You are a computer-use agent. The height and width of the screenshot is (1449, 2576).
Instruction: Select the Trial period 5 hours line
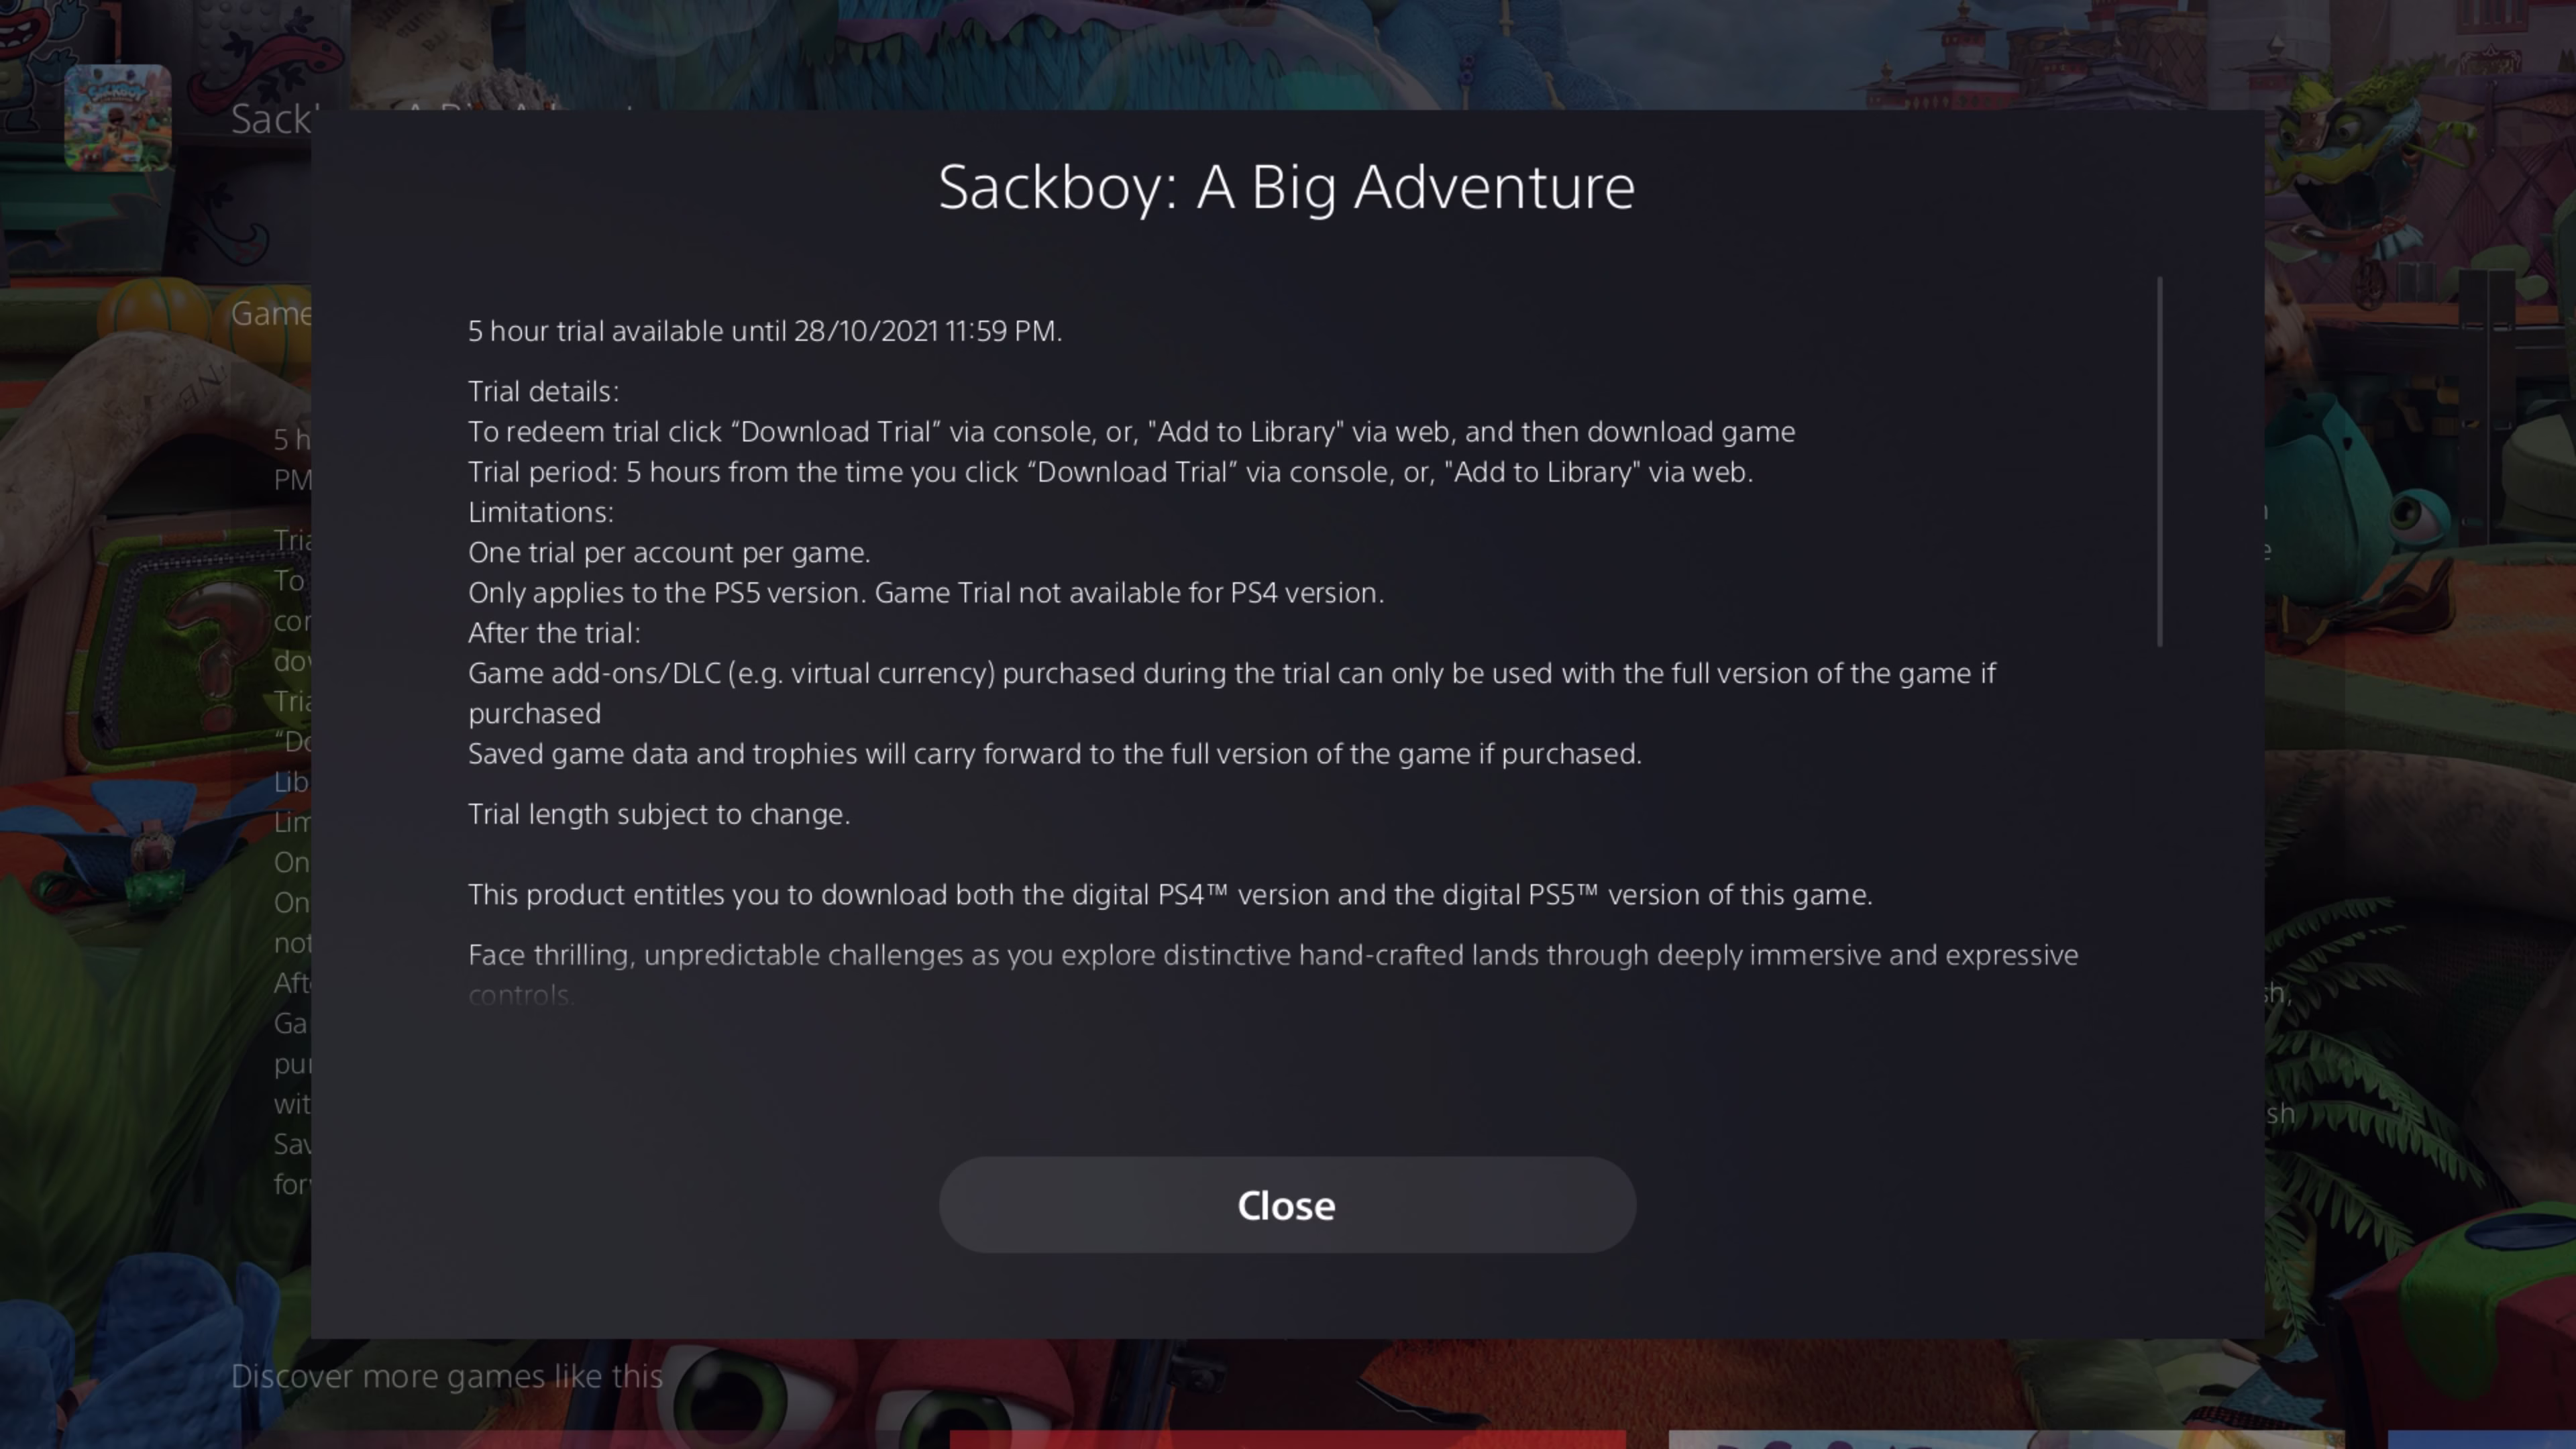[1111, 472]
